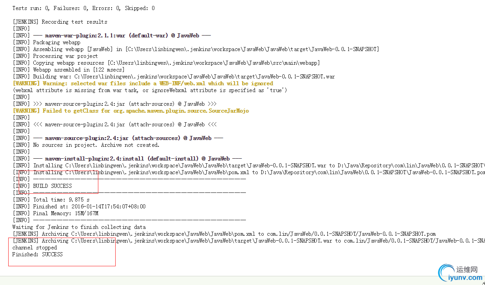Screen dimensions: 485x285
Task: Select the '<<< maven-source-plugin:2.4:jar' line
Action: click(115, 124)
